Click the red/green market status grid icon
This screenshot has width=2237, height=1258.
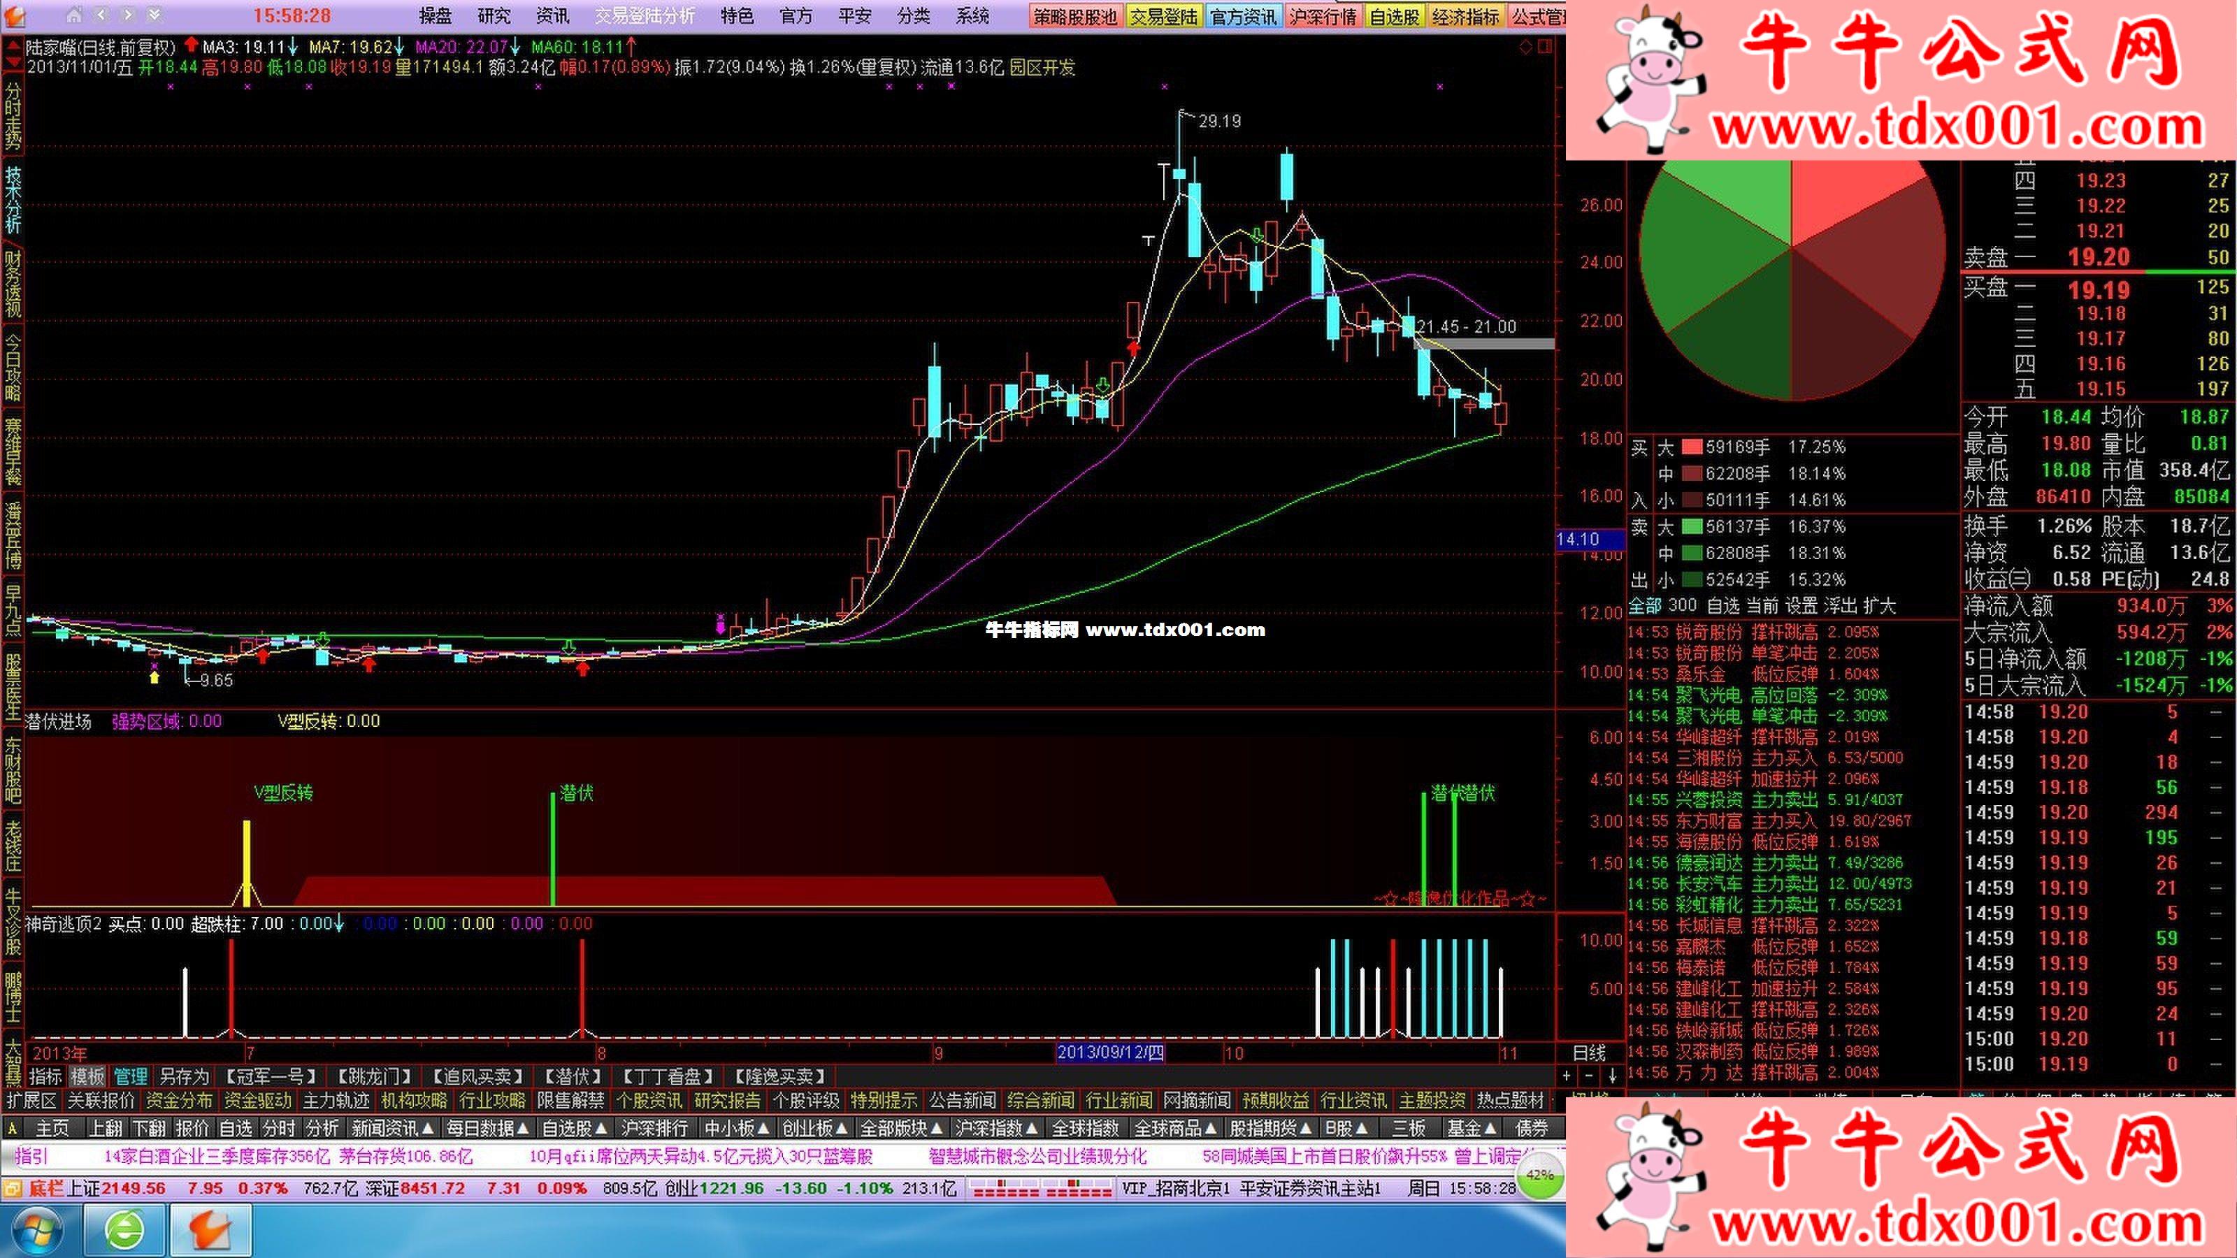1041,1189
